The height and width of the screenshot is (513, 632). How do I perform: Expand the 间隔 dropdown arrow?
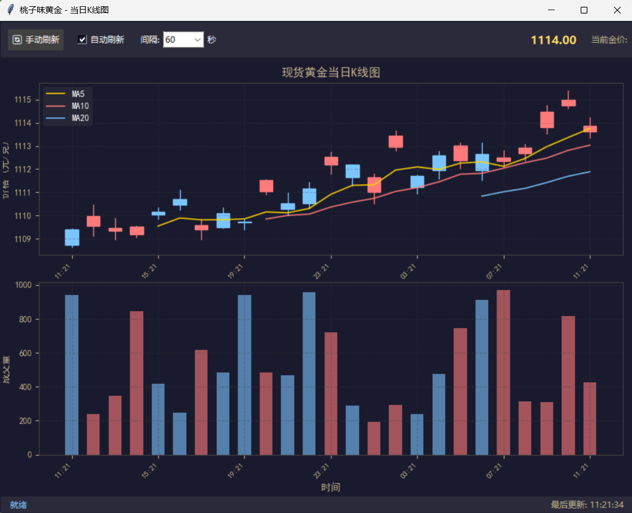click(x=197, y=39)
